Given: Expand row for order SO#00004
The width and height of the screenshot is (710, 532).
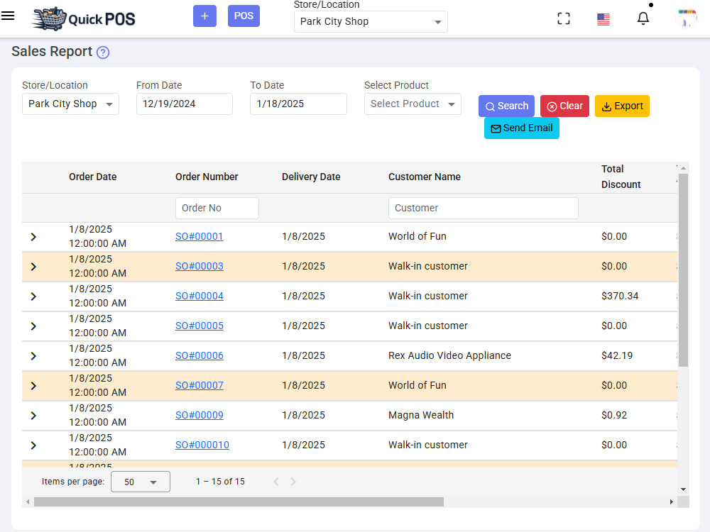Looking at the screenshot, I should (x=33, y=297).
